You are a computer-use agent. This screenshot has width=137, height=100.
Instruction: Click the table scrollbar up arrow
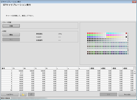(x=135, y=71)
